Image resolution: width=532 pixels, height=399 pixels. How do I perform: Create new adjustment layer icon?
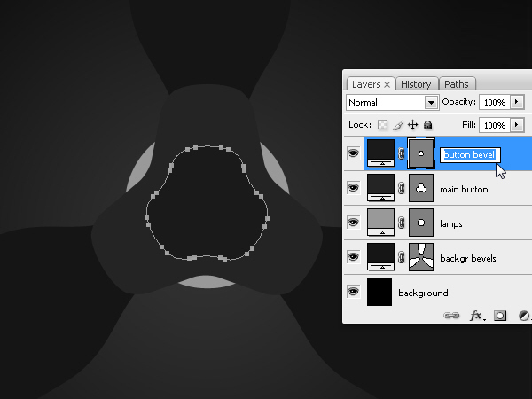(524, 316)
